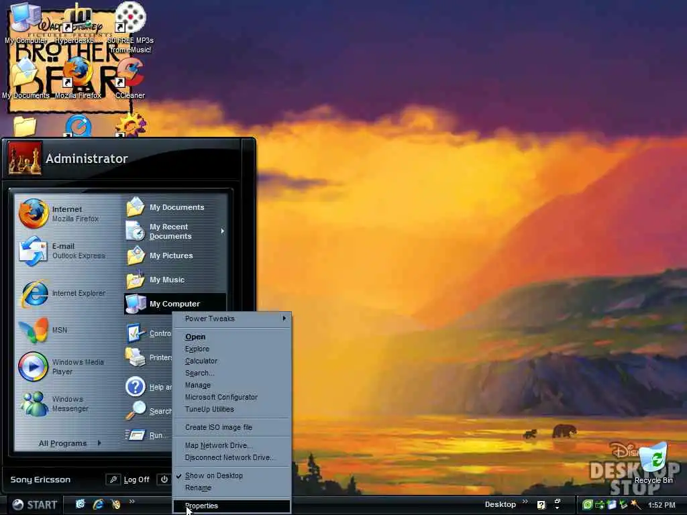Expand Power Tweaks submenu

tap(231, 319)
